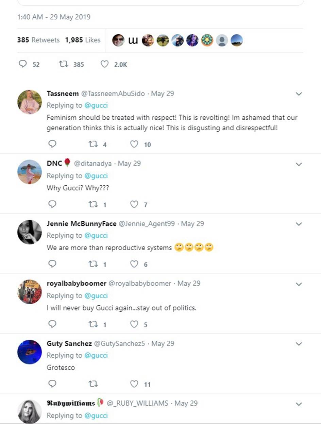Viewport: 321px width, 424px height.
Task: Open the dropdown arrow on Tassneem's tweet
Action: 299,94
